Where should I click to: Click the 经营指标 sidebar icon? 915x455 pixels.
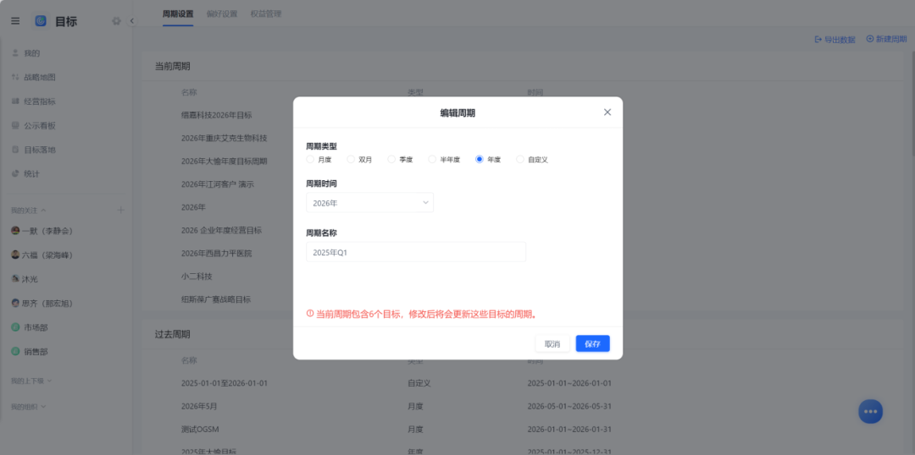click(x=16, y=101)
